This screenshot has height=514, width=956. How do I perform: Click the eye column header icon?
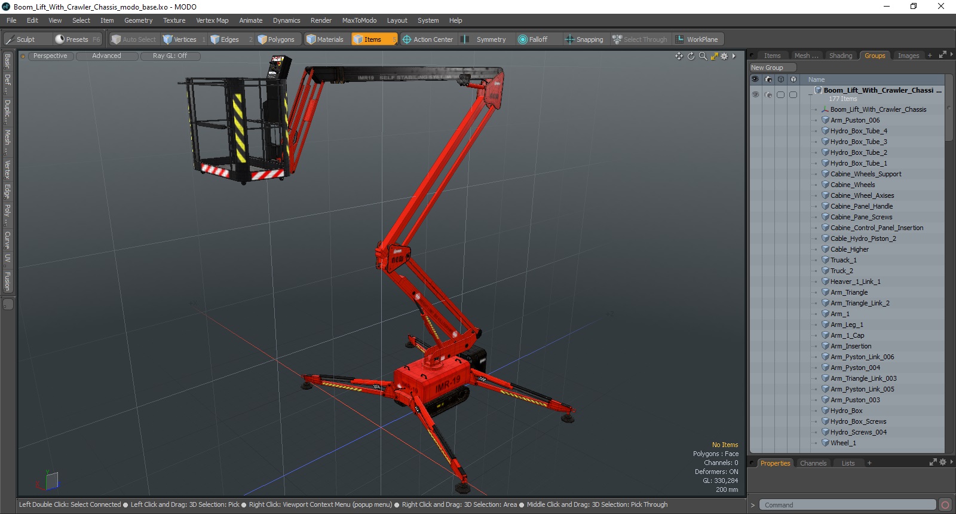(755, 79)
